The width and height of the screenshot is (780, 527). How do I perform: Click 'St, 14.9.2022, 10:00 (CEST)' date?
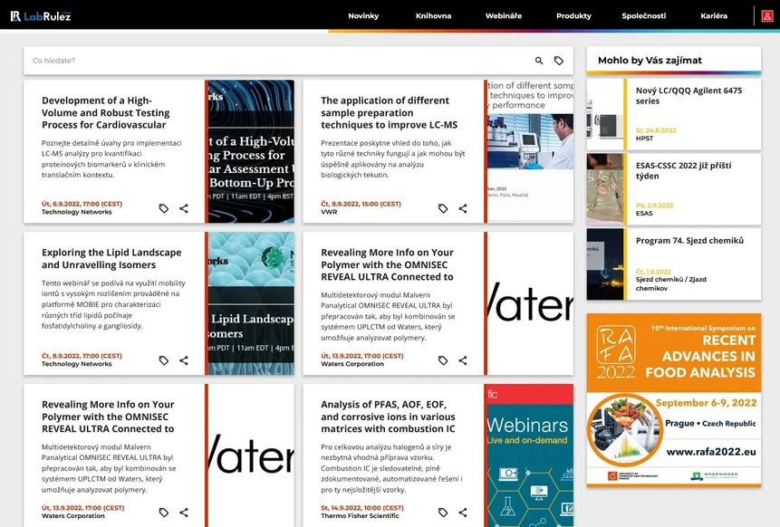[x=362, y=508]
